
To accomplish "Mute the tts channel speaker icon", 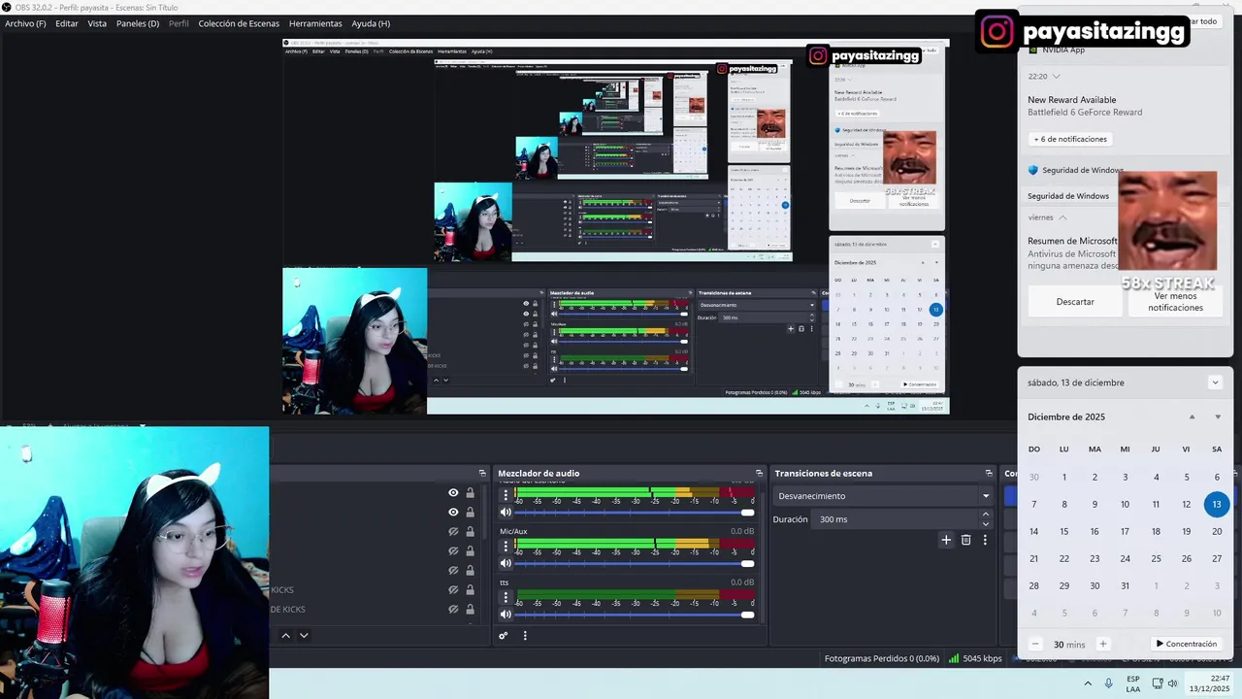I will 506,614.
